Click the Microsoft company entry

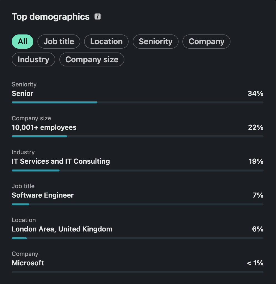28,263
